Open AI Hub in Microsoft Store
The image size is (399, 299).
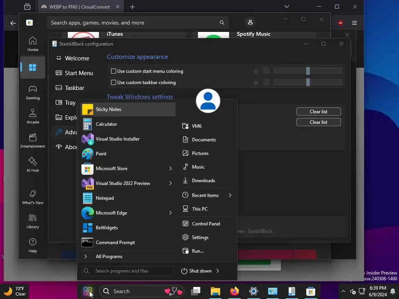[33, 165]
